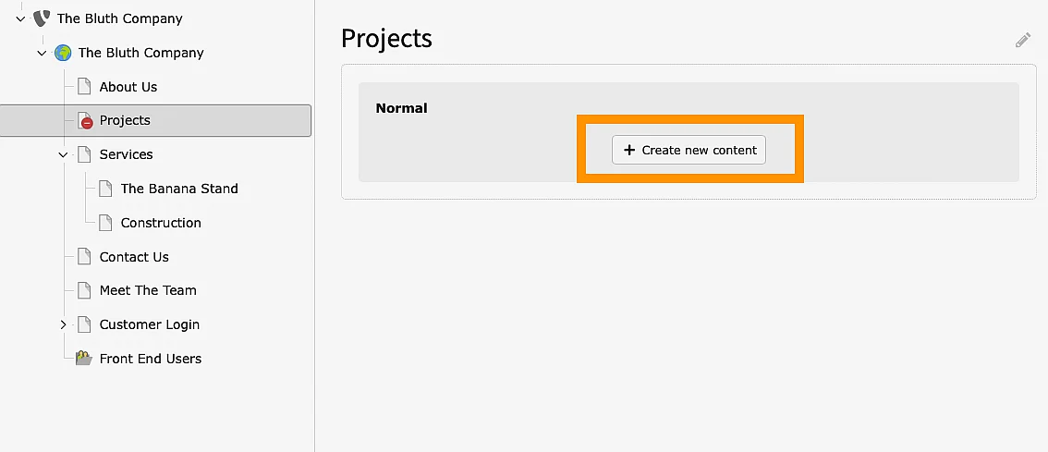Screen dimensions: 1048x452
Task: Click the page icon beside Construction
Action: point(105,223)
